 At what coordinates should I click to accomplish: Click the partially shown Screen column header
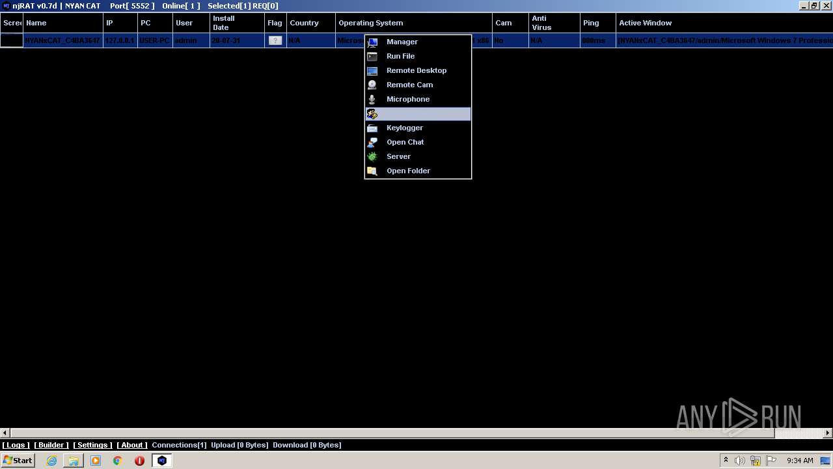12,23
